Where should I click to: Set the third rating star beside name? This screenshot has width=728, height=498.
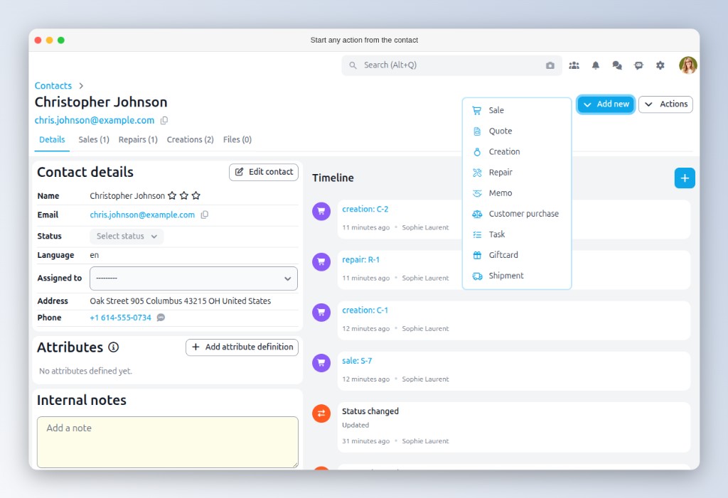click(196, 196)
